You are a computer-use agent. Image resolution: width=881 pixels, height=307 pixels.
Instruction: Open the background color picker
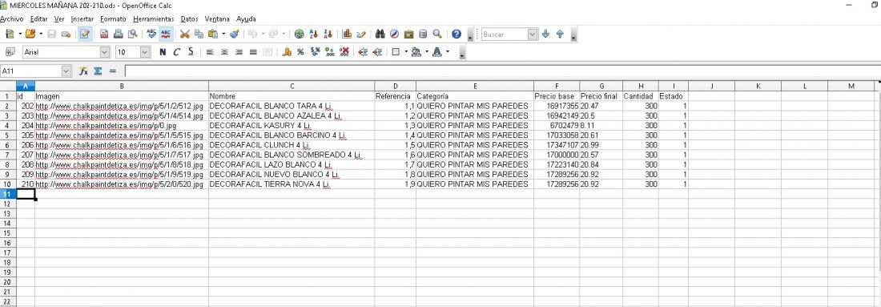(416, 52)
